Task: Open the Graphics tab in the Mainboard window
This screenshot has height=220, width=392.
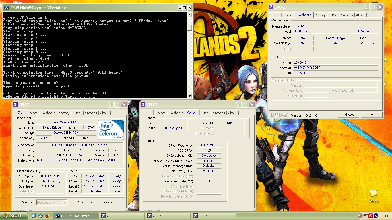Action: coord(347,15)
